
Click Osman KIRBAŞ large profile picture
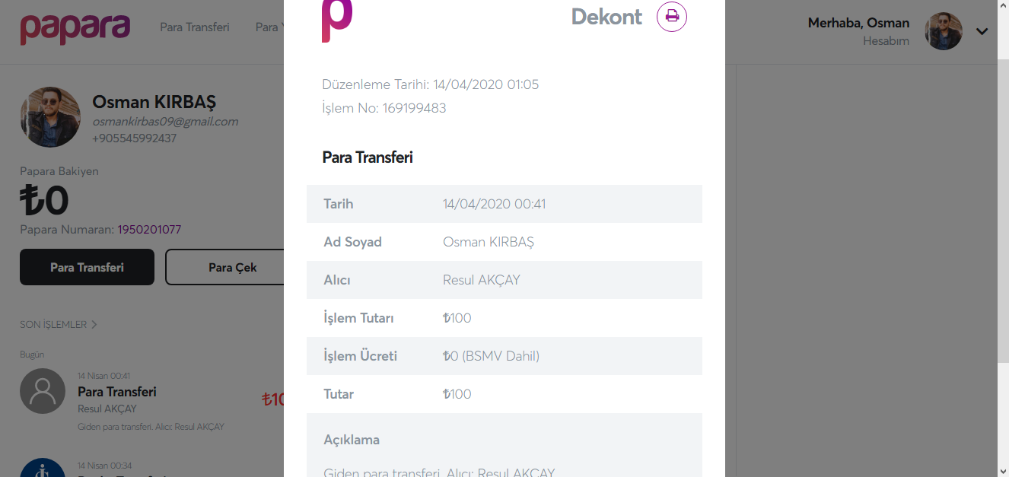(x=50, y=117)
